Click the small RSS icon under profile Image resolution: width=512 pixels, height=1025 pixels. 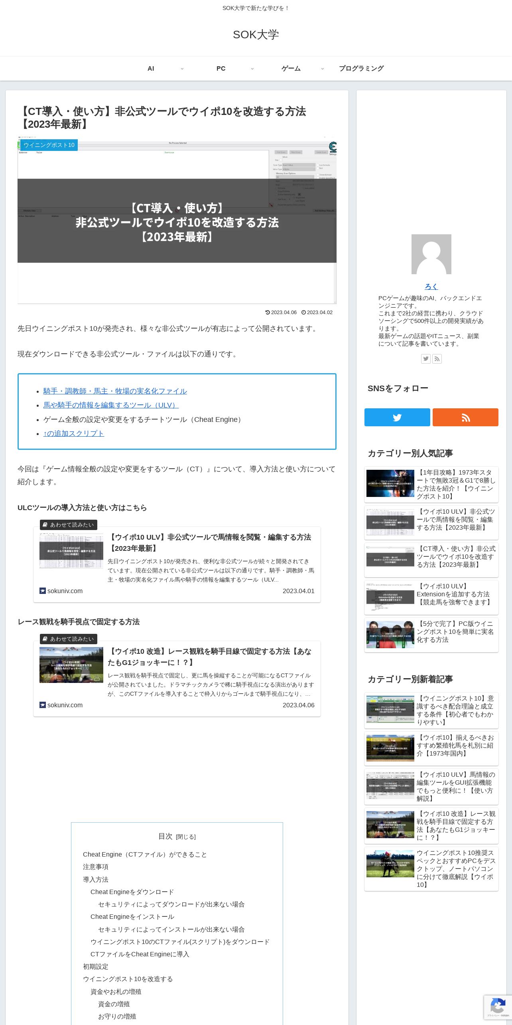tap(437, 359)
